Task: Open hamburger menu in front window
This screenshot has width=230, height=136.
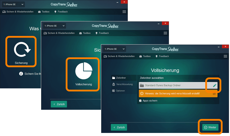Action: pyautogui.click(x=225, y=56)
